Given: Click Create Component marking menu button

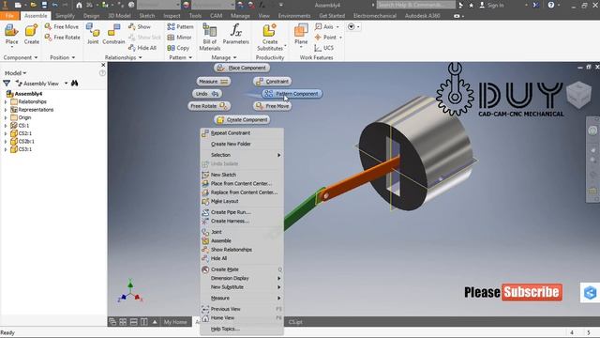Looking at the screenshot, I should pyautogui.click(x=242, y=119).
